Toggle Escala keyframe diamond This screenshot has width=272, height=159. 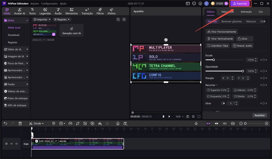tap(263, 60)
